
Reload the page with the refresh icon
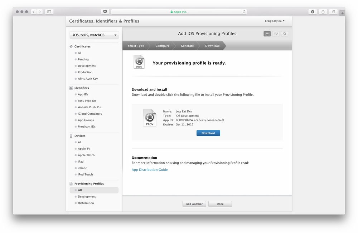244,12
